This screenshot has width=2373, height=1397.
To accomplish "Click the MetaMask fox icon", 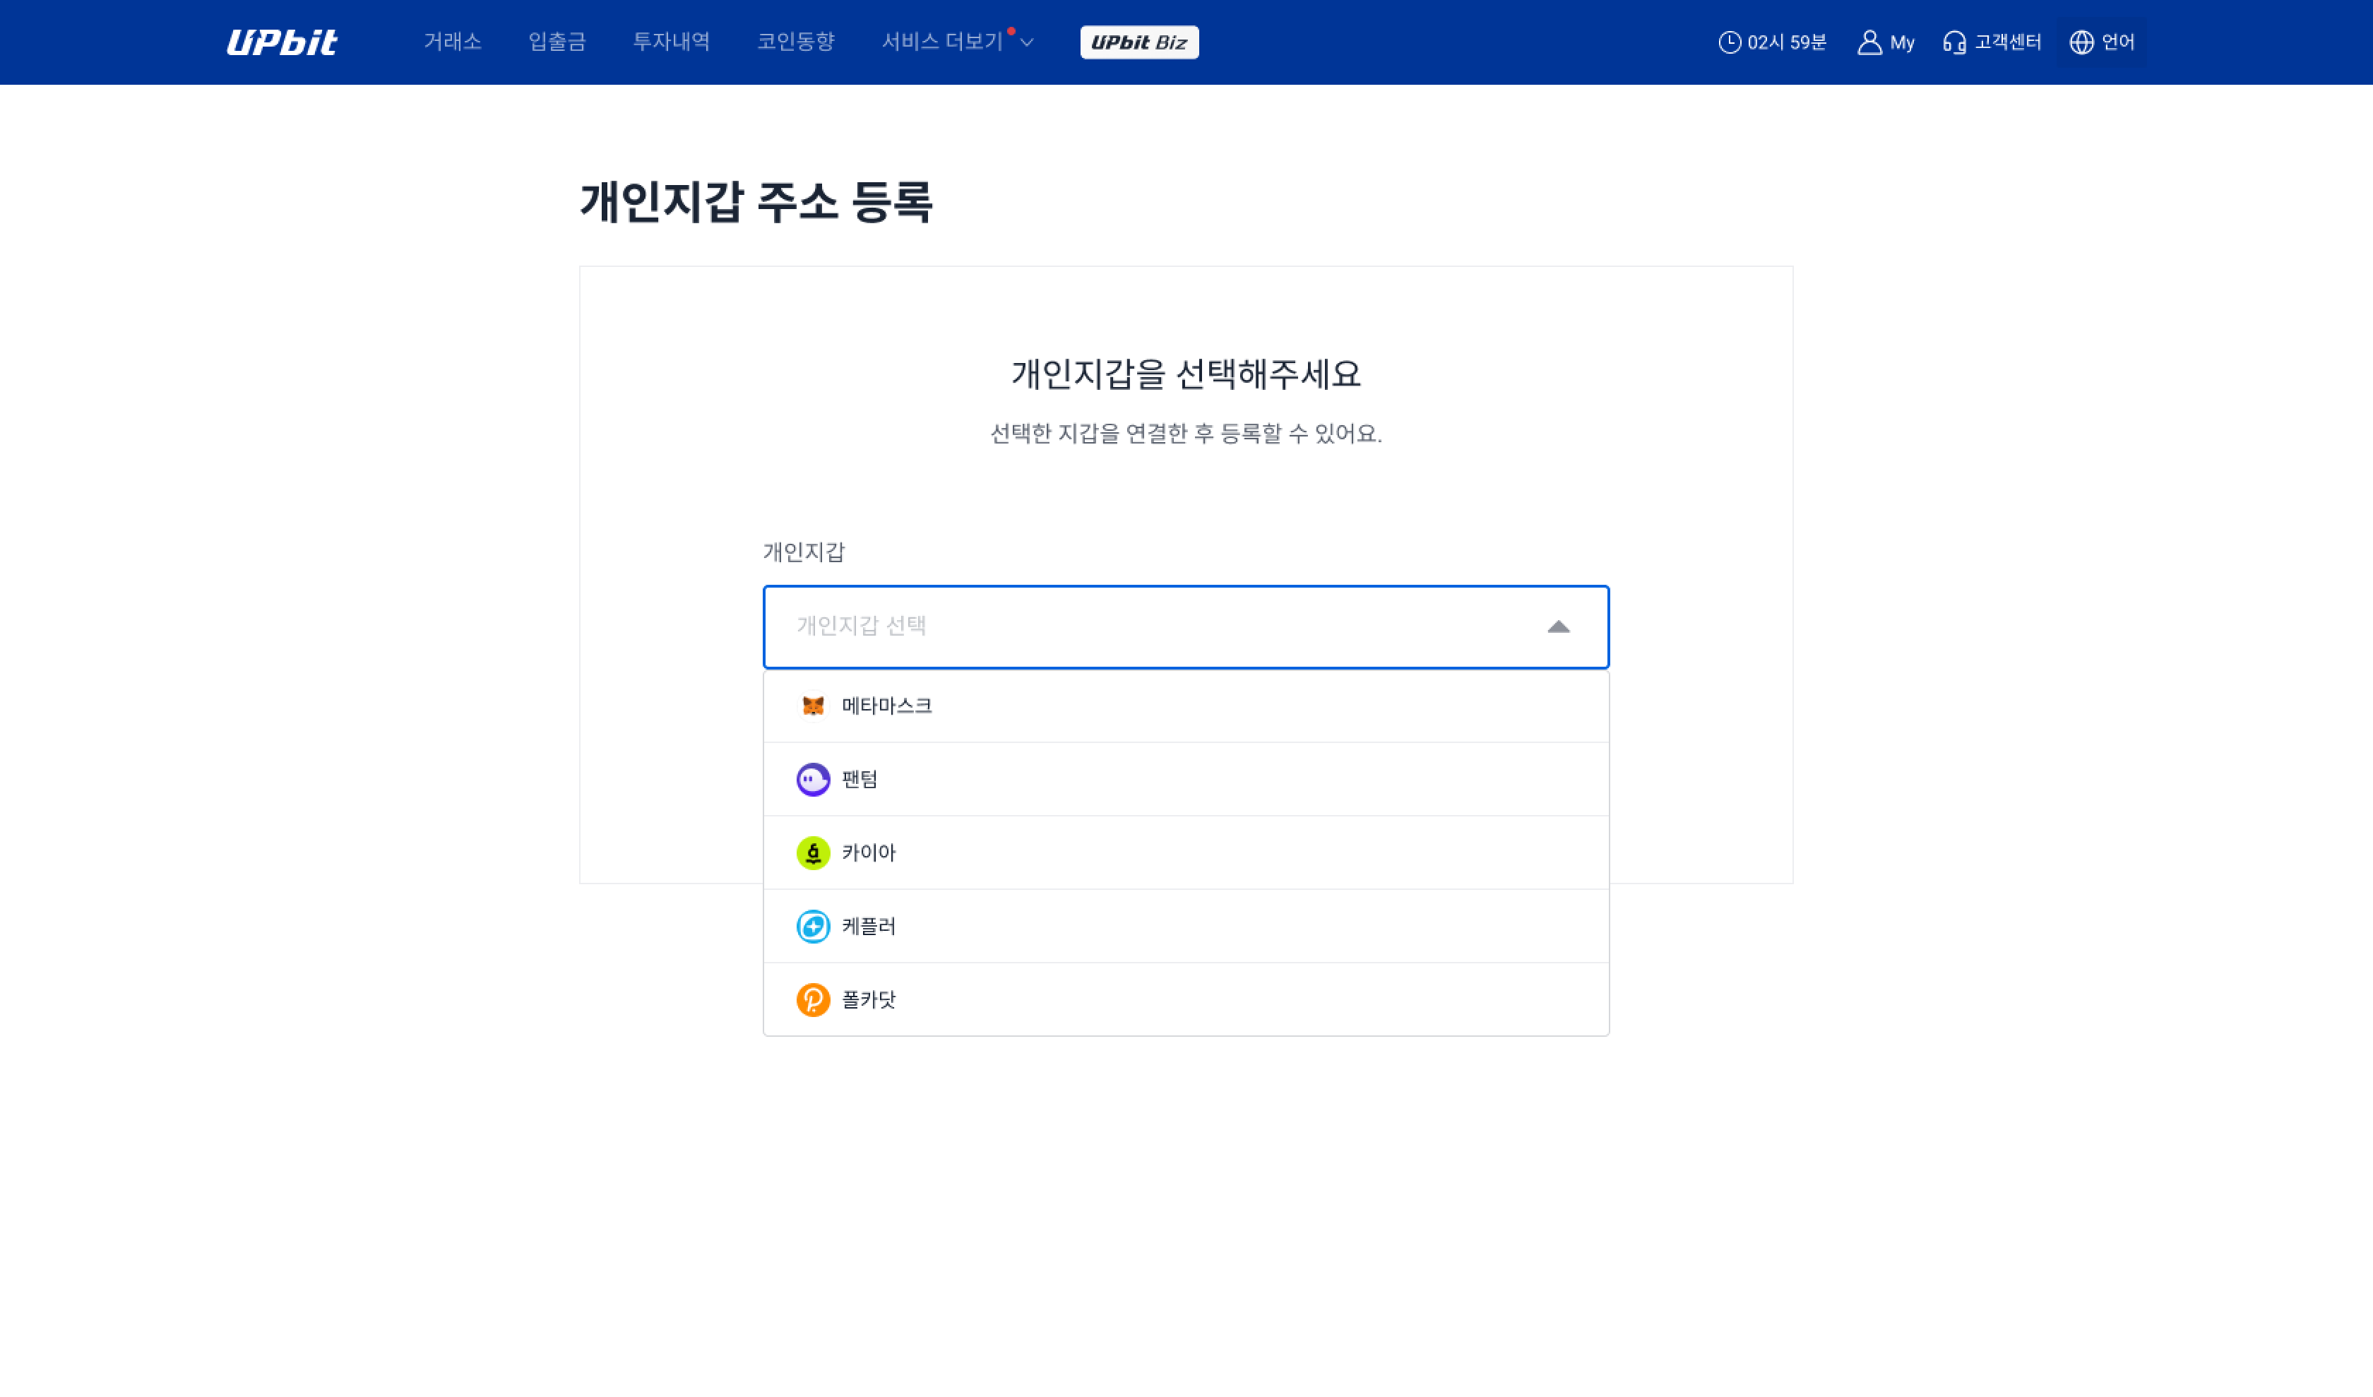I will click(811, 705).
